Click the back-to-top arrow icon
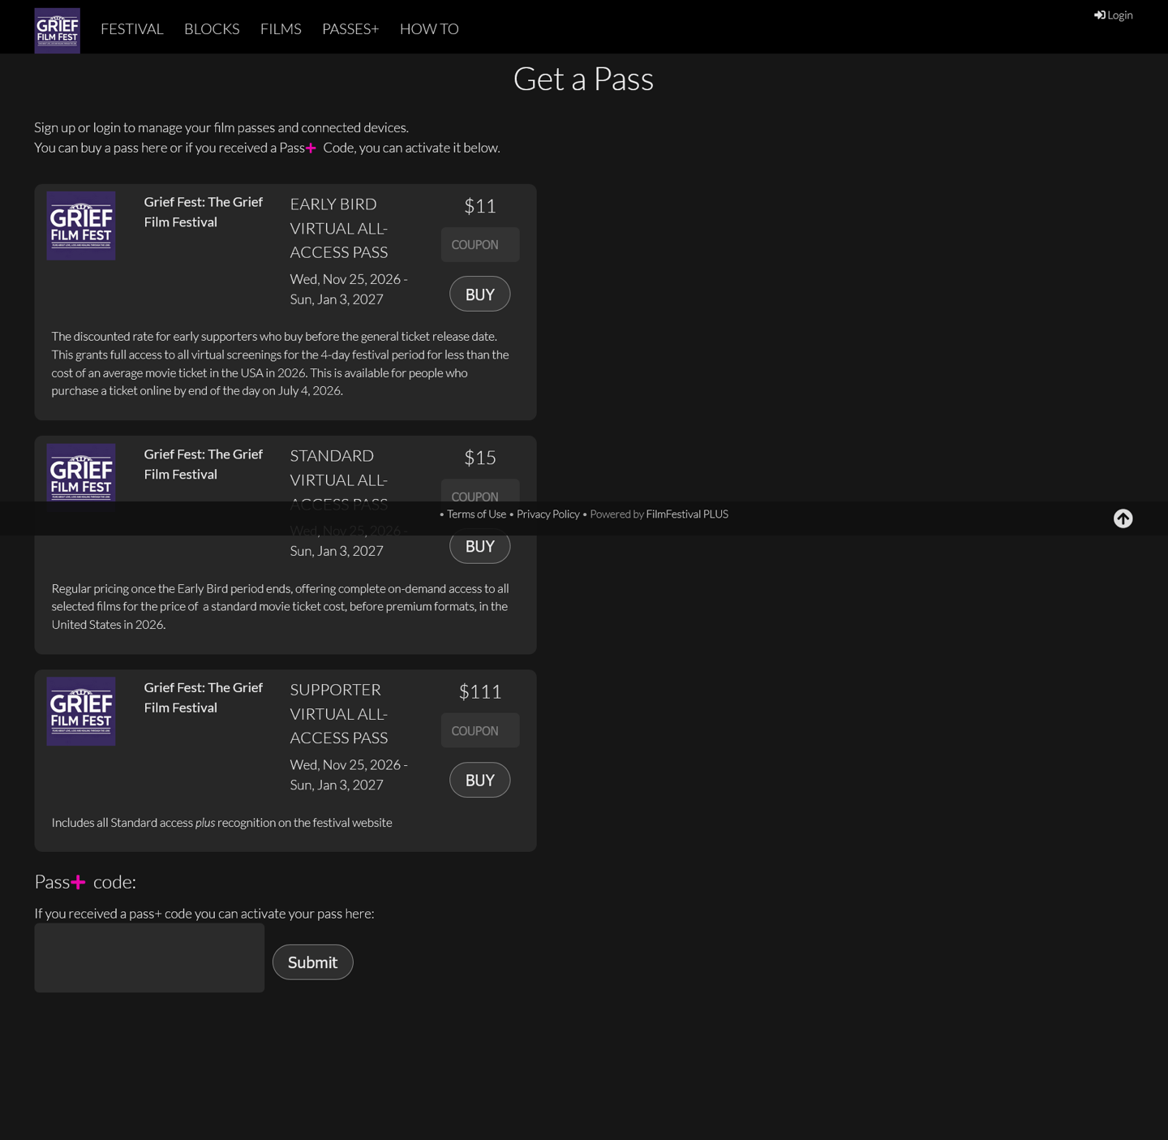Image resolution: width=1168 pixels, height=1140 pixels. pos(1123,518)
